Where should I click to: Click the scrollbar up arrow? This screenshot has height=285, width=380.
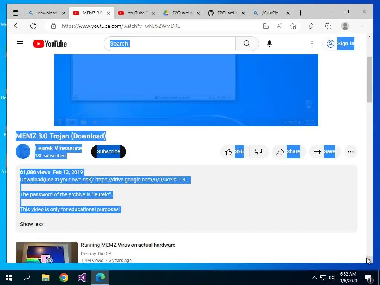[x=369, y=37]
